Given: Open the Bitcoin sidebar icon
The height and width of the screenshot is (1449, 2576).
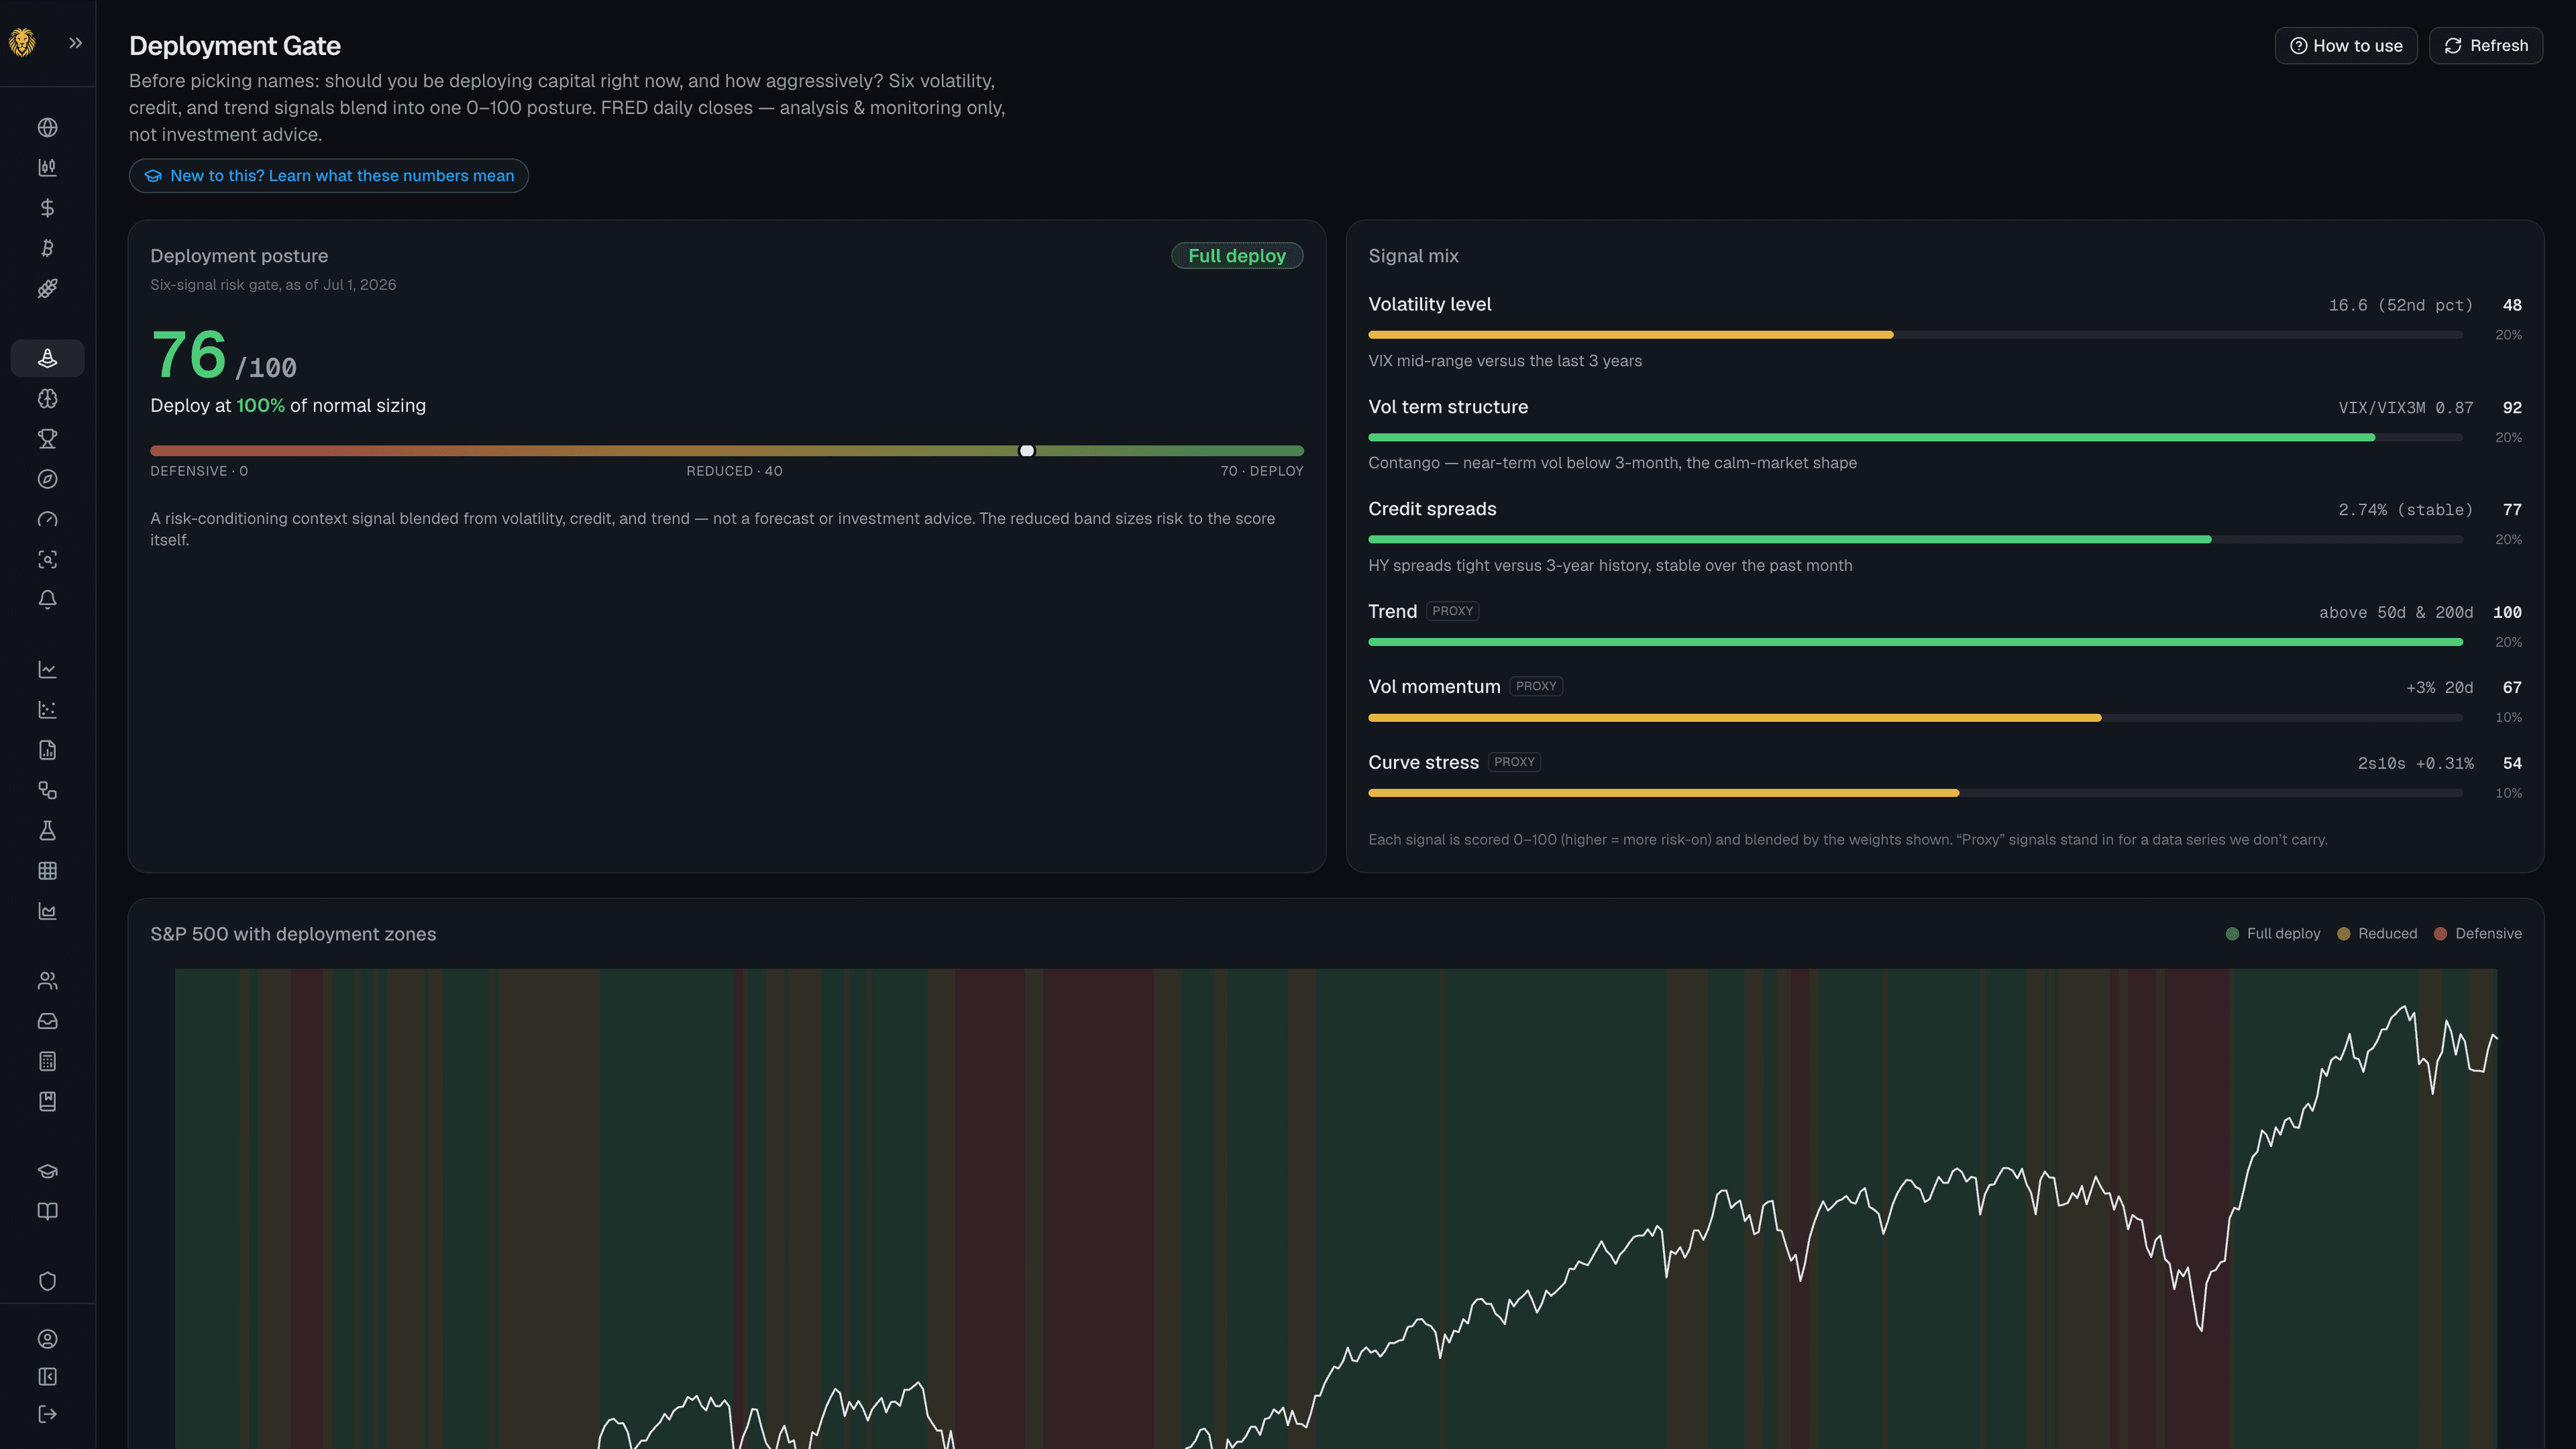Looking at the screenshot, I should pyautogui.click(x=47, y=248).
